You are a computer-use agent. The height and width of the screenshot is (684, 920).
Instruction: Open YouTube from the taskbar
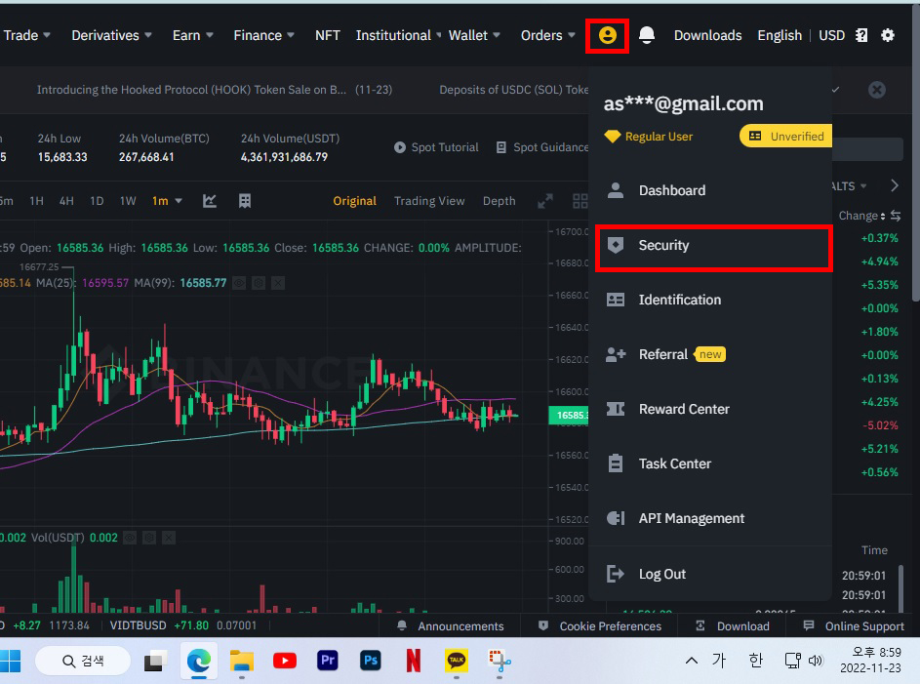[285, 662]
